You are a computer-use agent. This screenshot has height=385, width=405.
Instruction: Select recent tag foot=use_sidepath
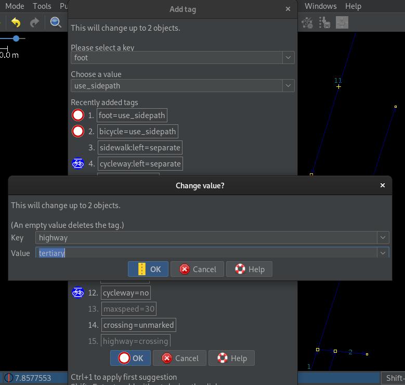[x=132, y=115]
